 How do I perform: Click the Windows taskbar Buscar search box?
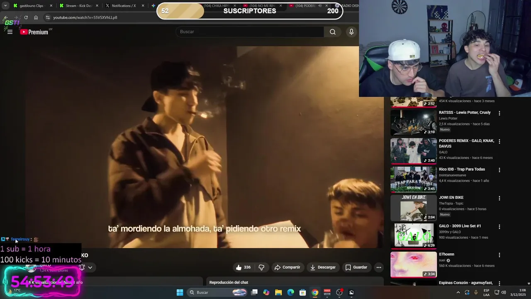(x=218, y=292)
